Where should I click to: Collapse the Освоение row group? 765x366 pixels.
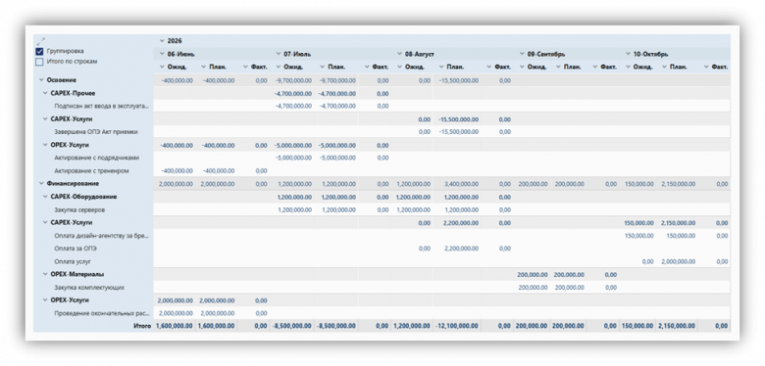coord(41,80)
